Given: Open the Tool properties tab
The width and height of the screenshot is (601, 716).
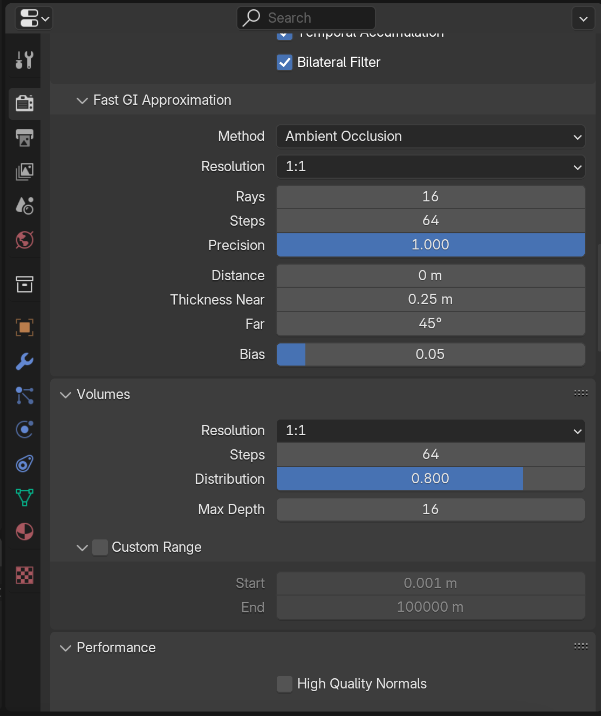Looking at the screenshot, I should 25,60.
